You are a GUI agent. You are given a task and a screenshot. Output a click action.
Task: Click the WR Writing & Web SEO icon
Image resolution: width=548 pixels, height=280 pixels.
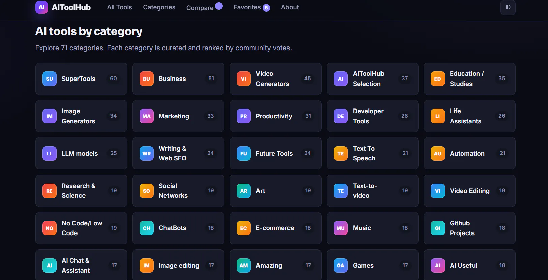147,154
